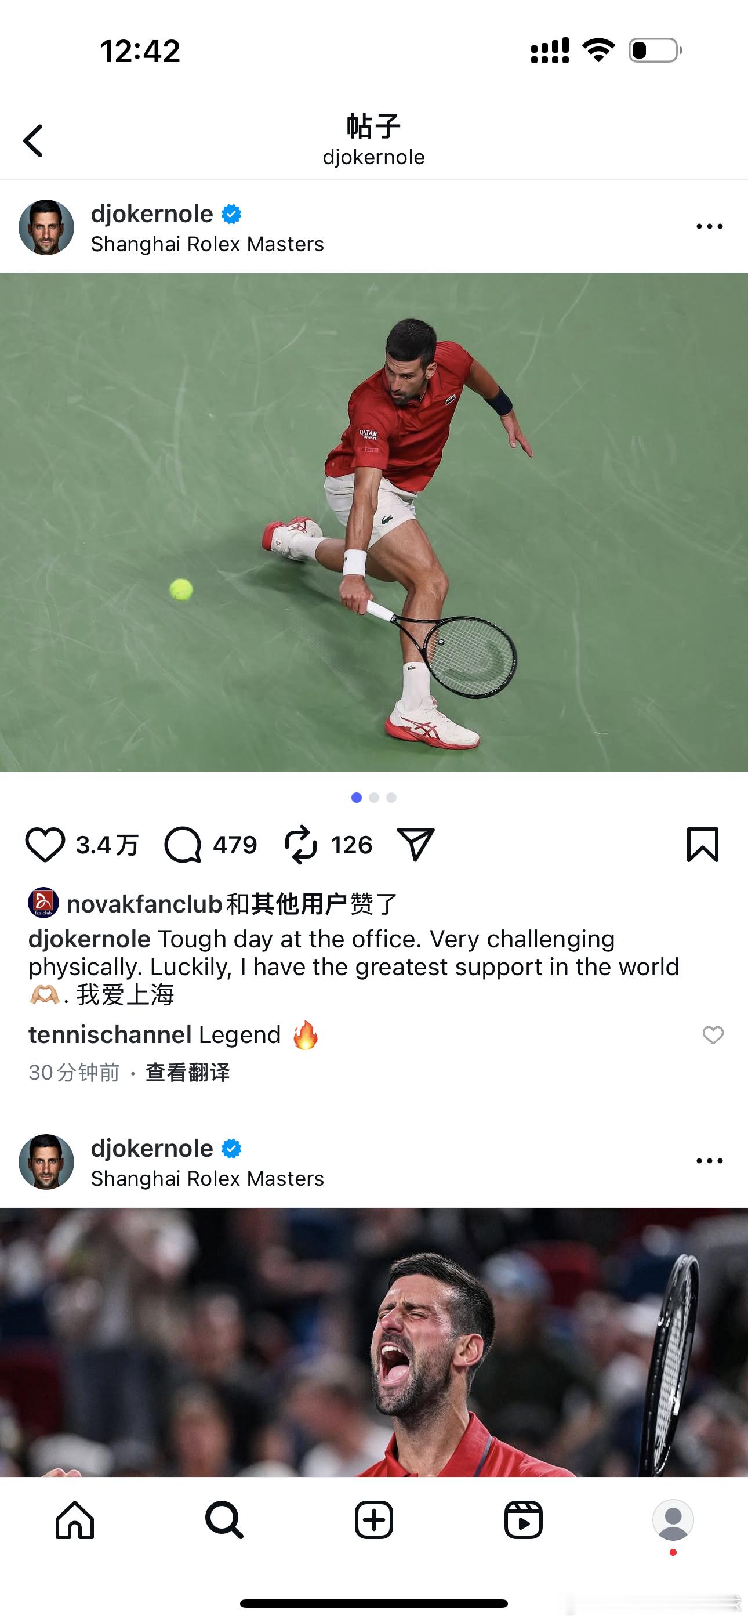The image size is (748, 1622).
Task: Tap the repost arrows icon beside 126
Action: coord(301,845)
